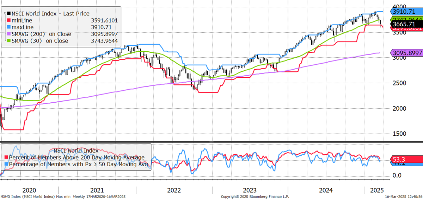Click SMAVG 200 value 3095.8997 in legend
Viewport: 423px width, 199px height.
coord(104,34)
